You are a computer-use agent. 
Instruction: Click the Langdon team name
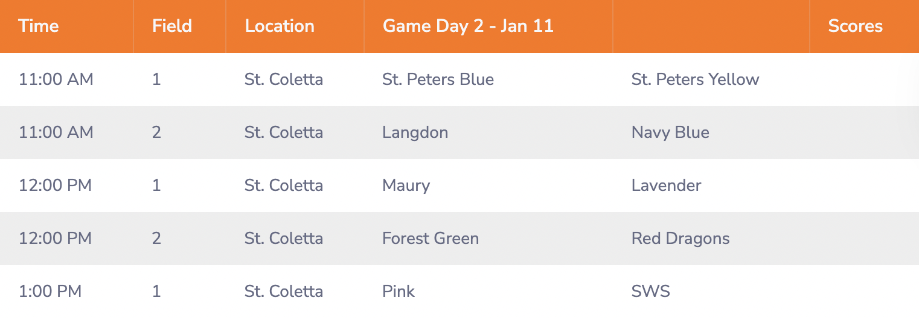[x=415, y=132]
